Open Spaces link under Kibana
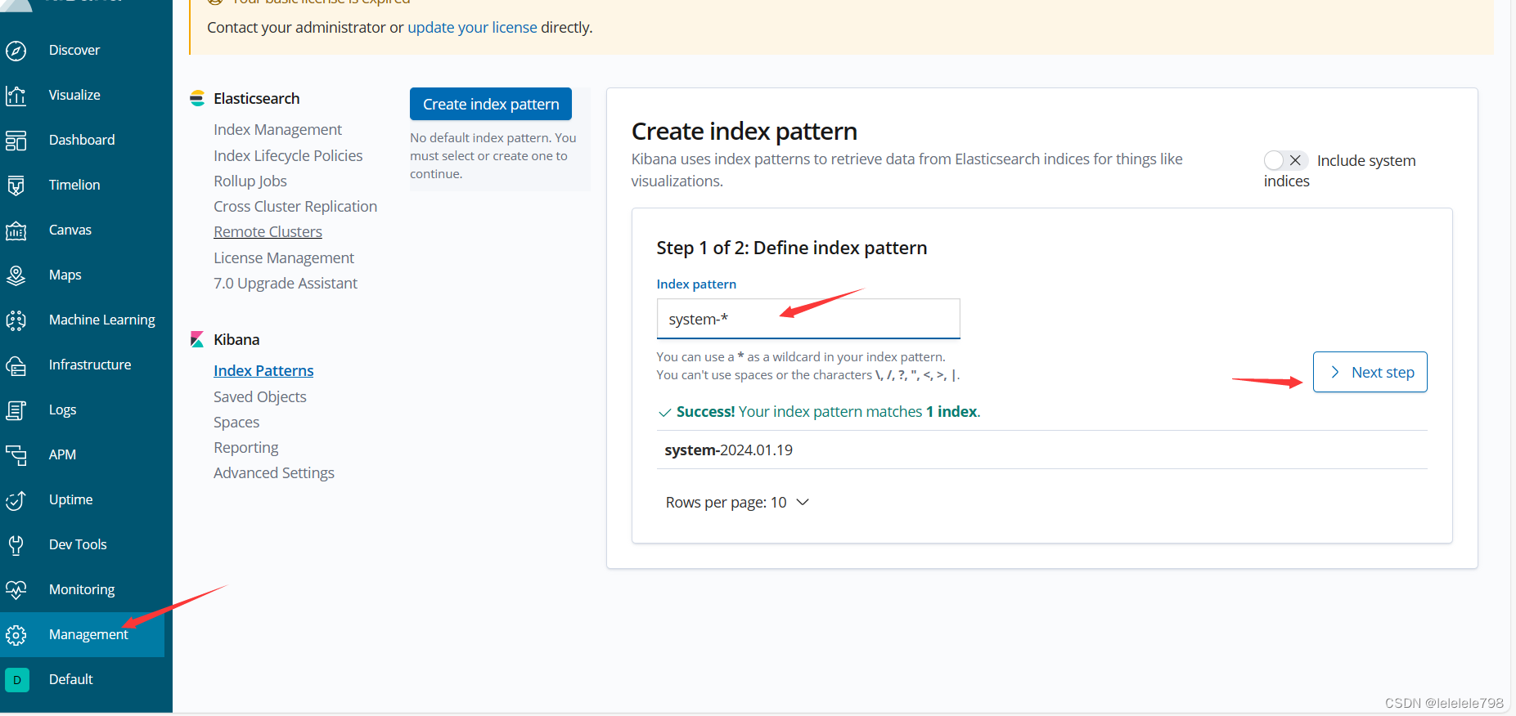This screenshot has width=1516, height=716. (x=236, y=422)
